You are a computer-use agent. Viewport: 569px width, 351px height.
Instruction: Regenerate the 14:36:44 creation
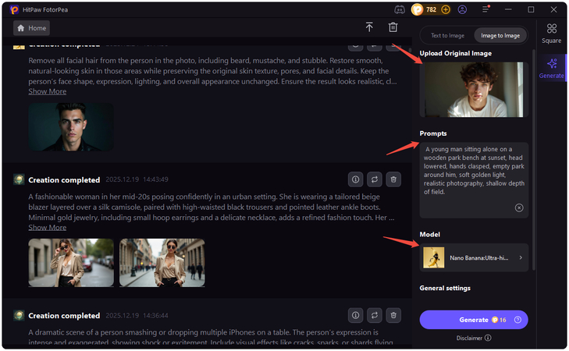click(x=375, y=315)
